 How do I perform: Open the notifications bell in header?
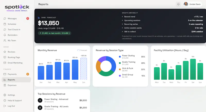[178, 4]
